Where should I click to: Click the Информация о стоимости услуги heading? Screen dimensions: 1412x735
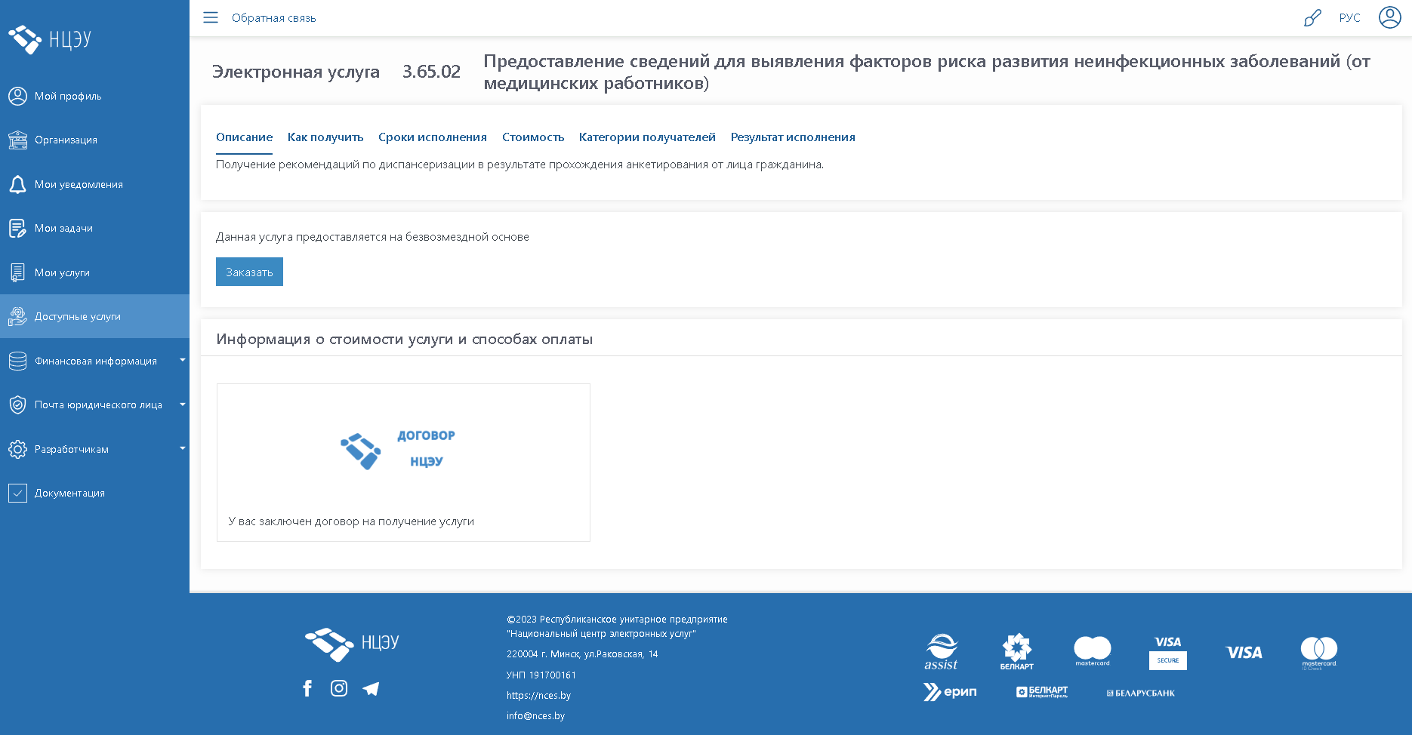404,340
